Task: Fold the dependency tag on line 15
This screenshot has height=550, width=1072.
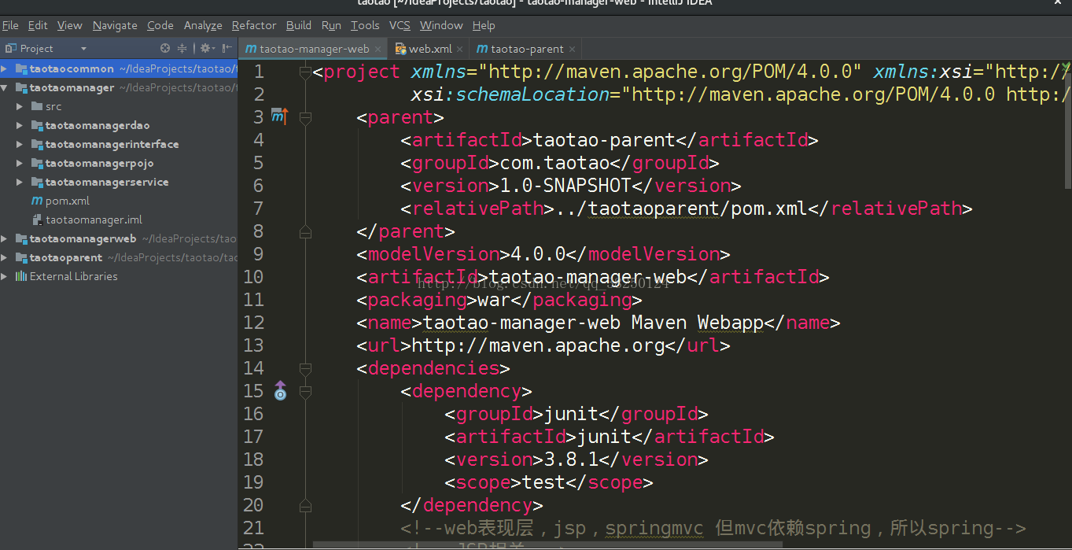Action: [x=305, y=392]
